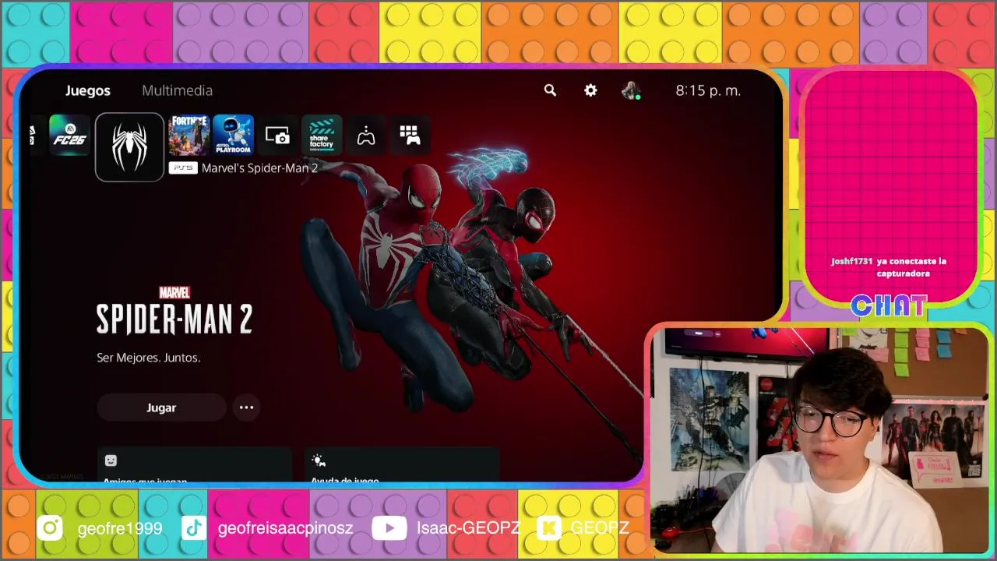The height and width of the screenshot is (561, 997).
Task: Click the 8:15 p. m. clock
Action: point(708,90)
